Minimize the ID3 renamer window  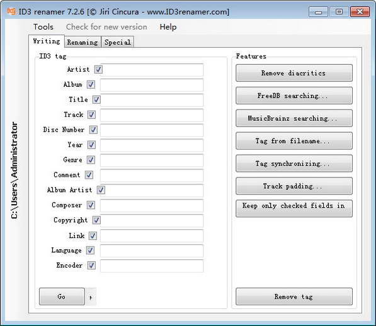318,12
